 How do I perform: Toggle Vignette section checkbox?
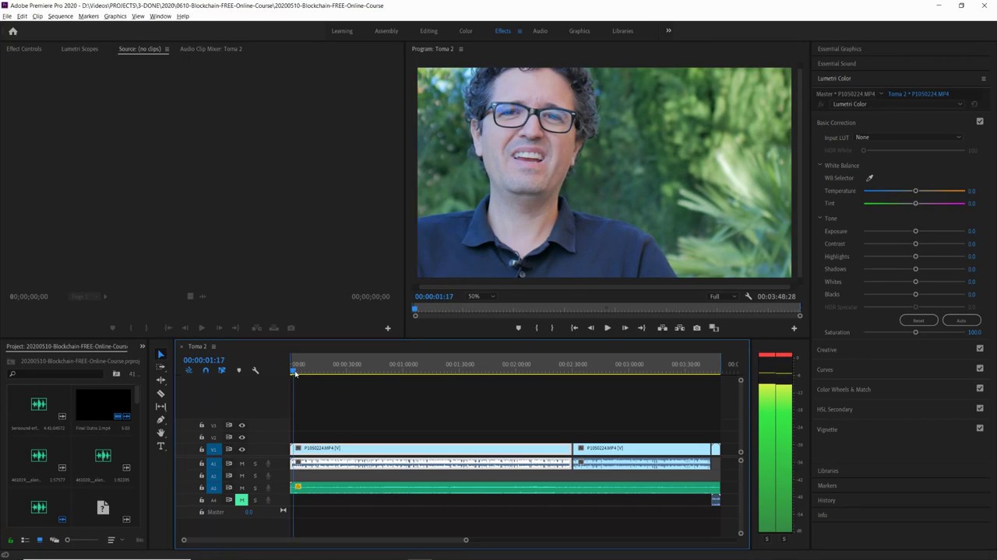click(980, 428)
